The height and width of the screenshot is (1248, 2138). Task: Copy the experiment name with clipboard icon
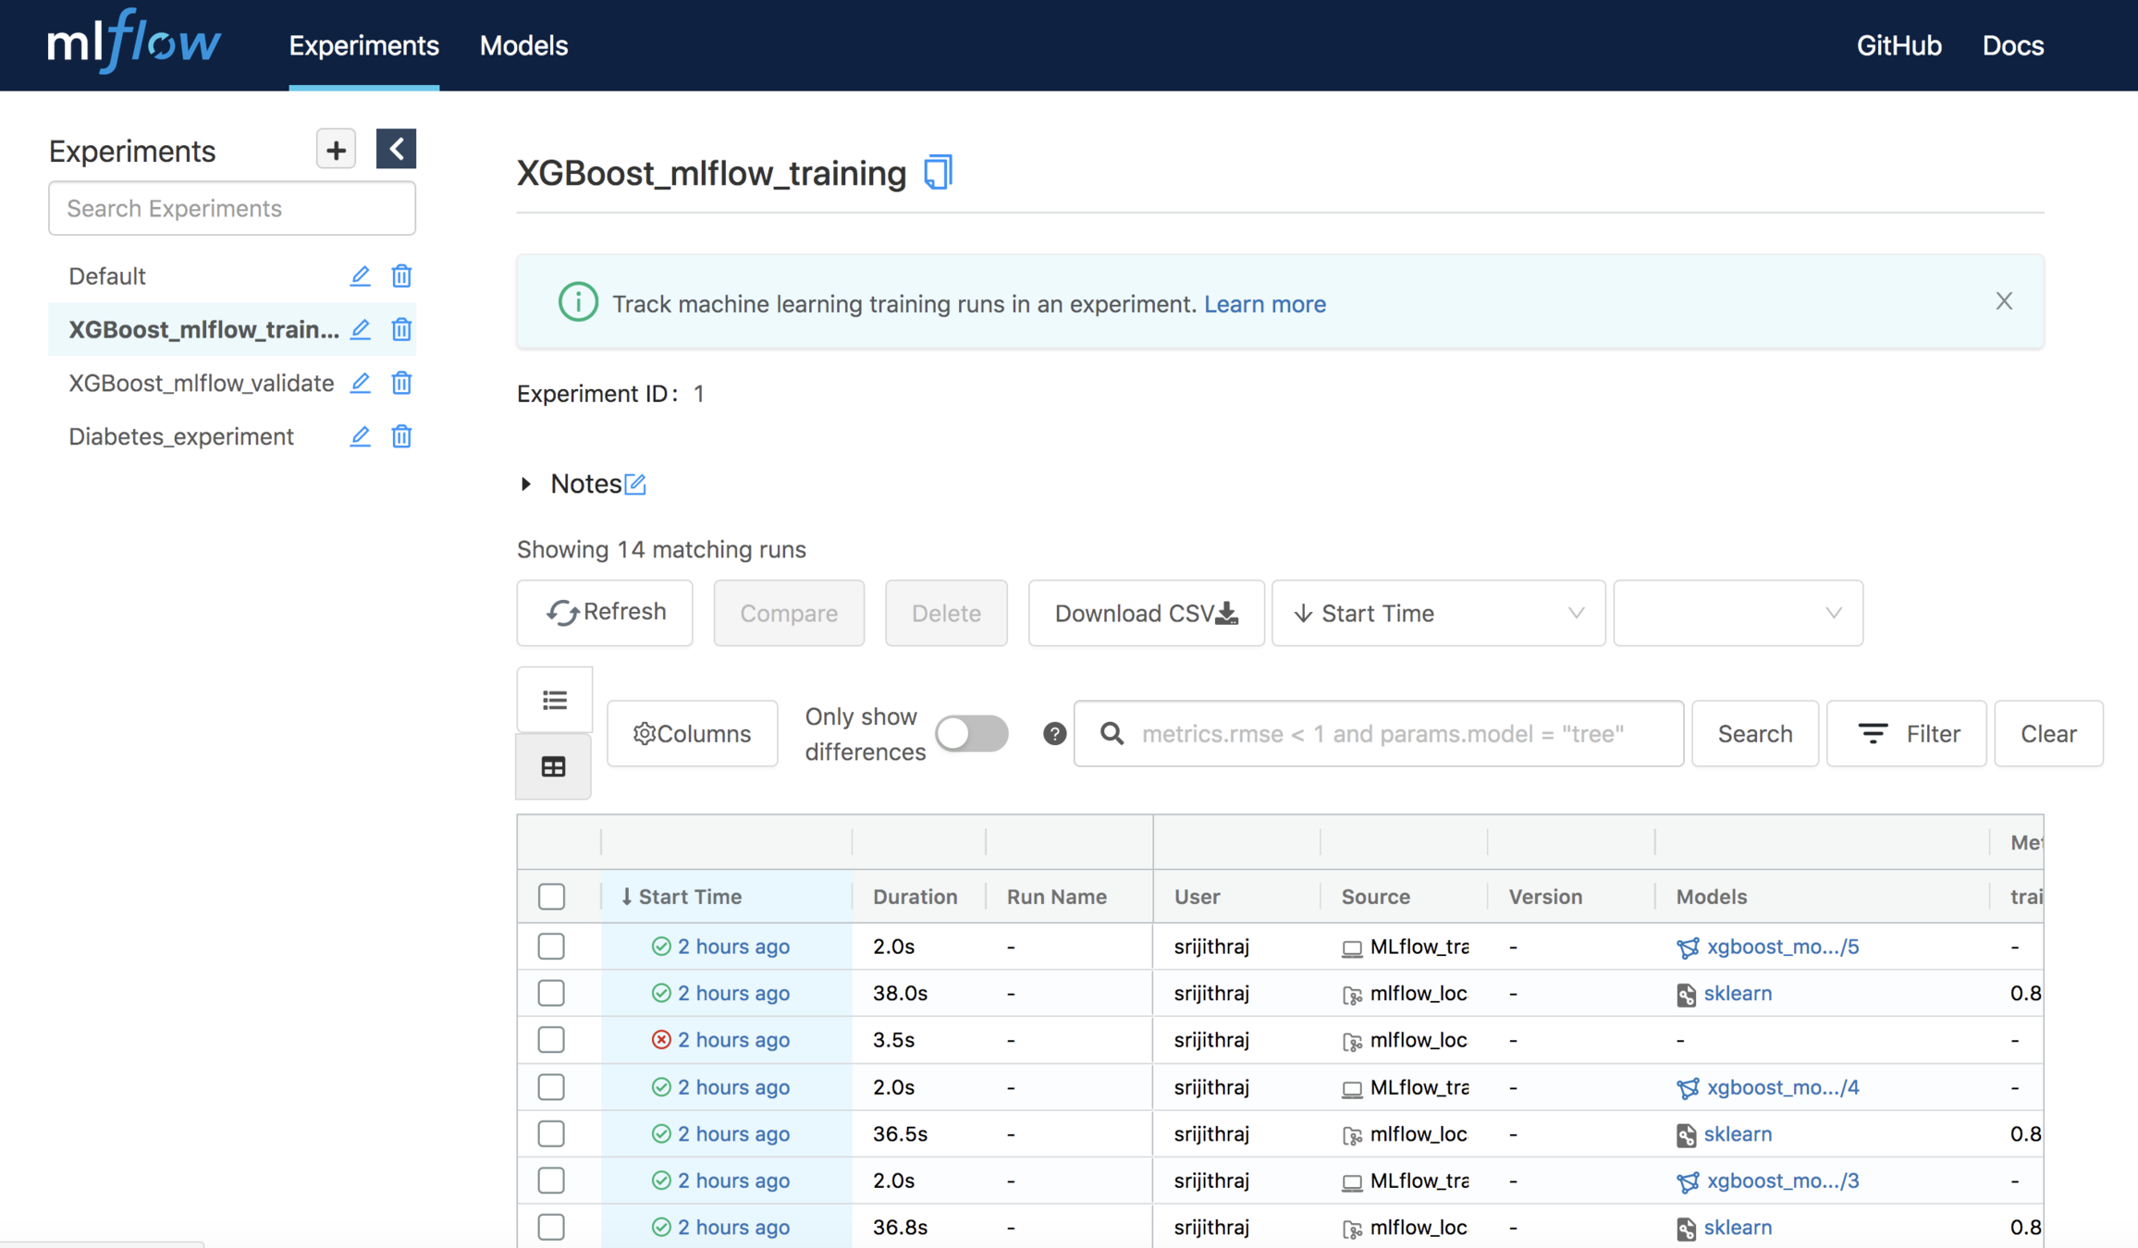click(x=938, y=173)
